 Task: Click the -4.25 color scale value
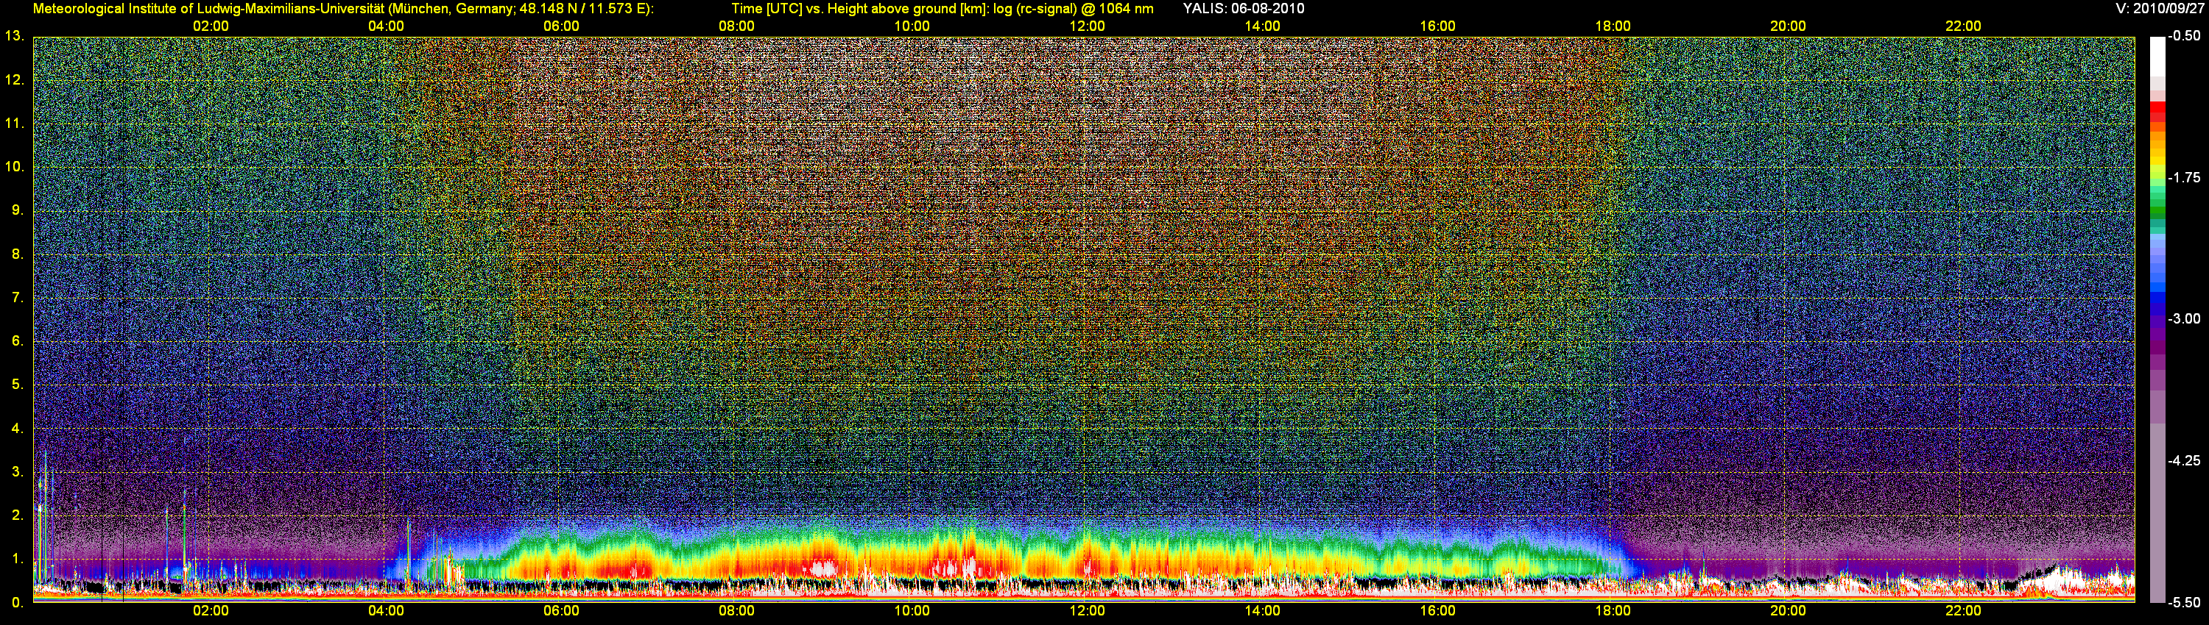click(x=2185, y=460)
